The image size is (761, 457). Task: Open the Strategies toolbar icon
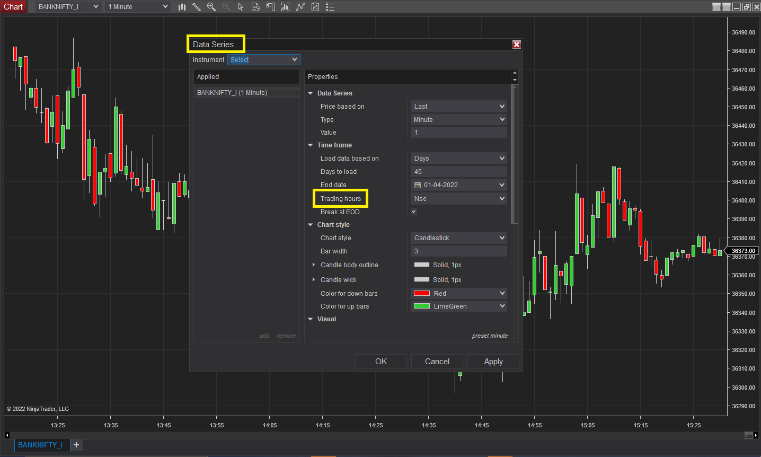(315, 7)
